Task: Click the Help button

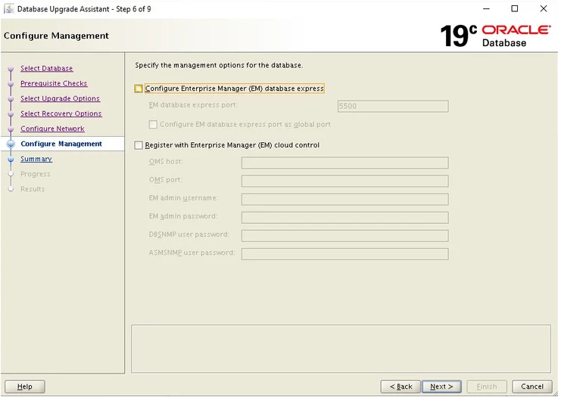Action: click(x=25, y=386)
